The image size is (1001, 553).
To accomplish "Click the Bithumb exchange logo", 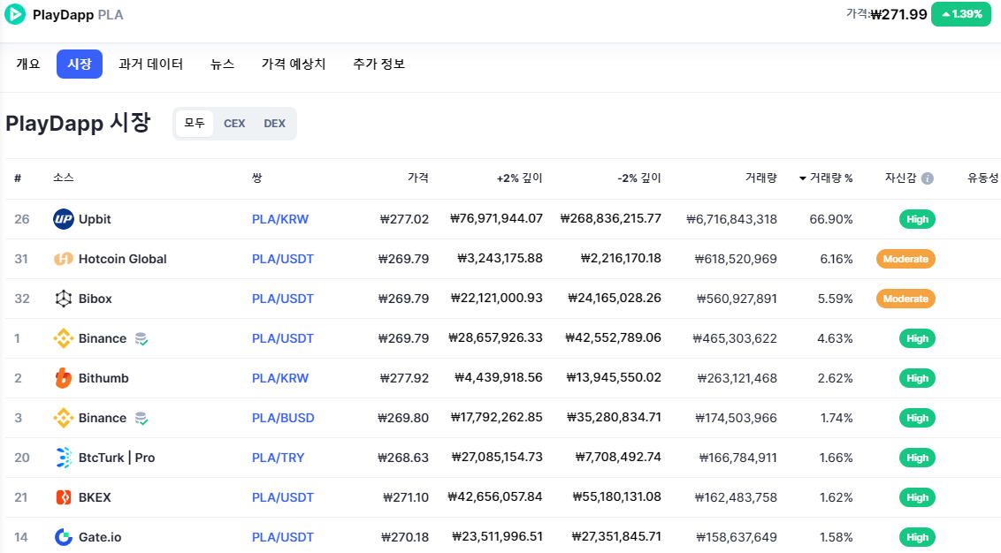I will (x=63, y=378).
